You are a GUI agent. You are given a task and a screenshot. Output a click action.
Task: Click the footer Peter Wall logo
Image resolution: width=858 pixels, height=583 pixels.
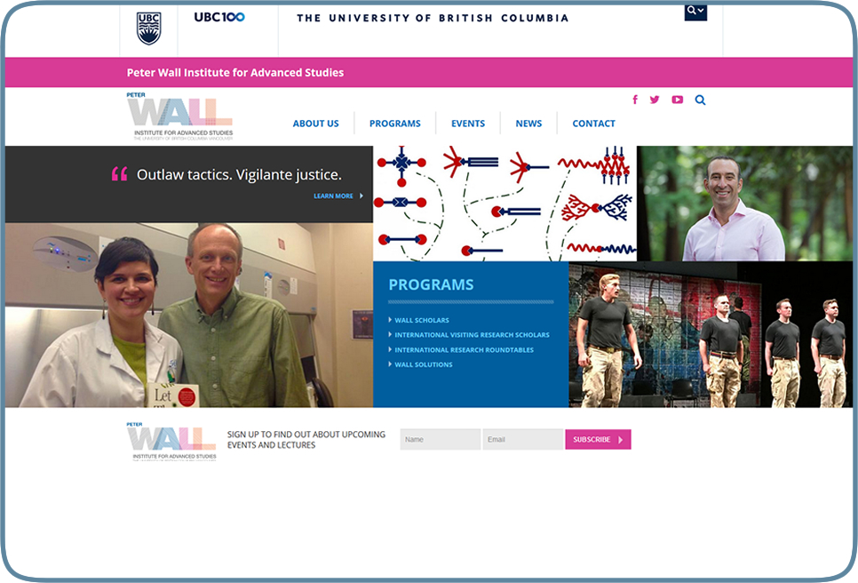[172, 442]
